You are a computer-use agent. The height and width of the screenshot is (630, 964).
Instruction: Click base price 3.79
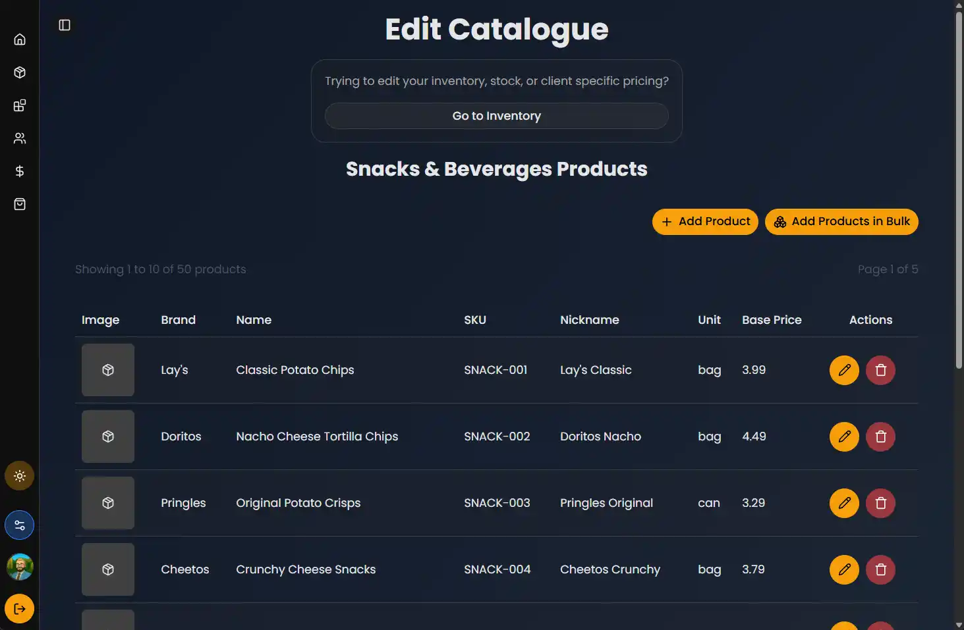[x=753, y=569]
